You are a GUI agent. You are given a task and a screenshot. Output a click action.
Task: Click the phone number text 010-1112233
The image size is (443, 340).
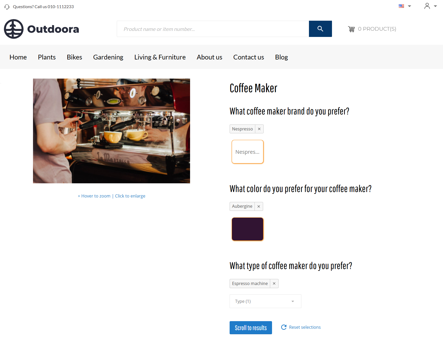click(61, 7)
